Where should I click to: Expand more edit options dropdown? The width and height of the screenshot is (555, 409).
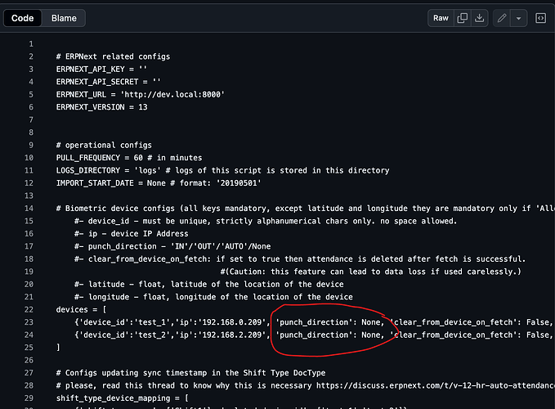pos(518,18)
